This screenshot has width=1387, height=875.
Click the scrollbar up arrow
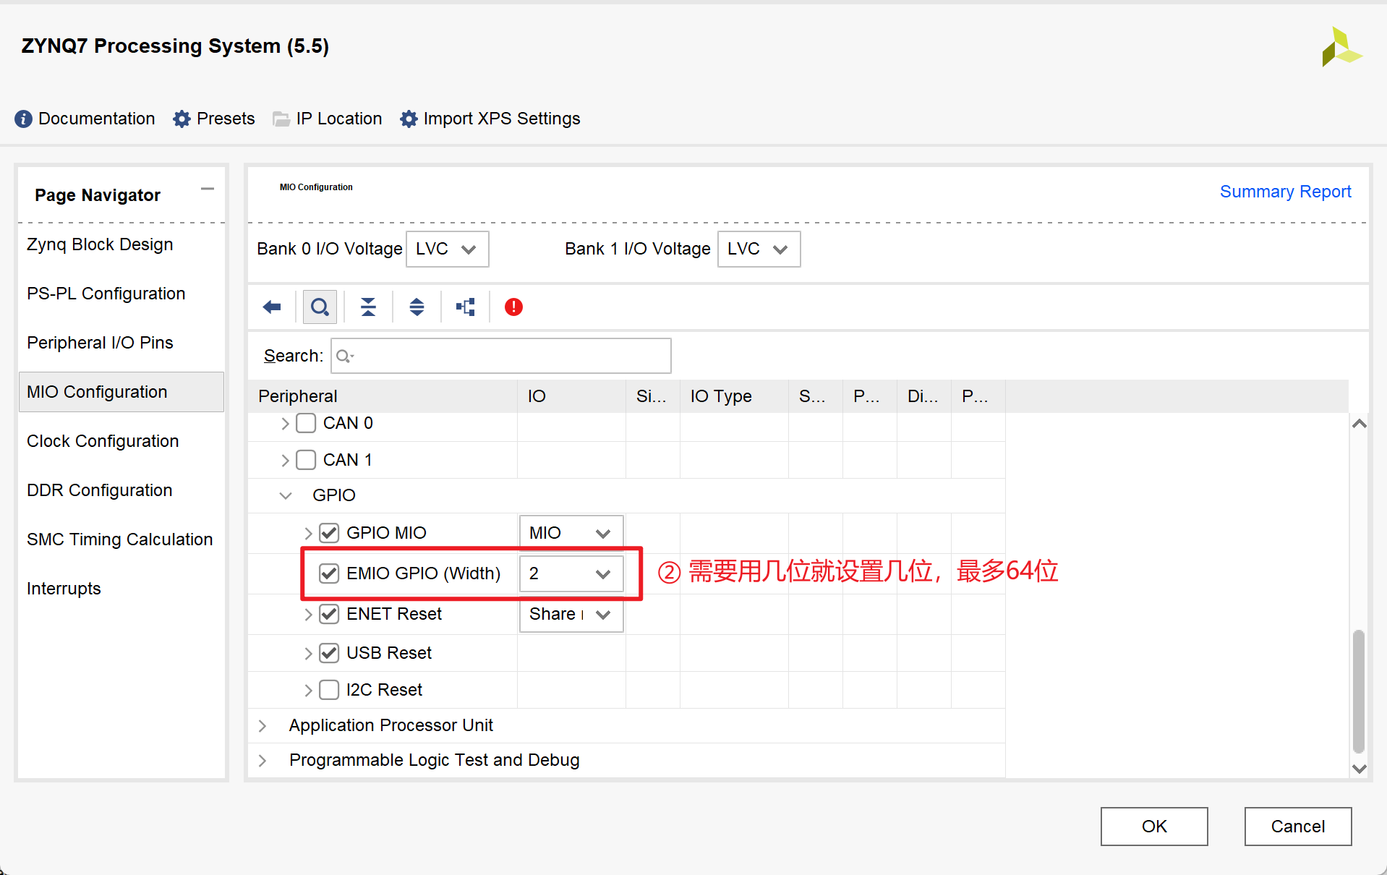tap(1360, 424)
